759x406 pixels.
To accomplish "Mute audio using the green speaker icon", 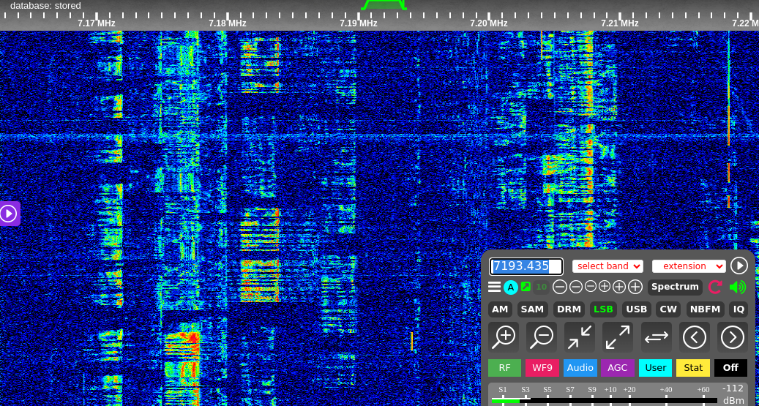I will (738, 287).
